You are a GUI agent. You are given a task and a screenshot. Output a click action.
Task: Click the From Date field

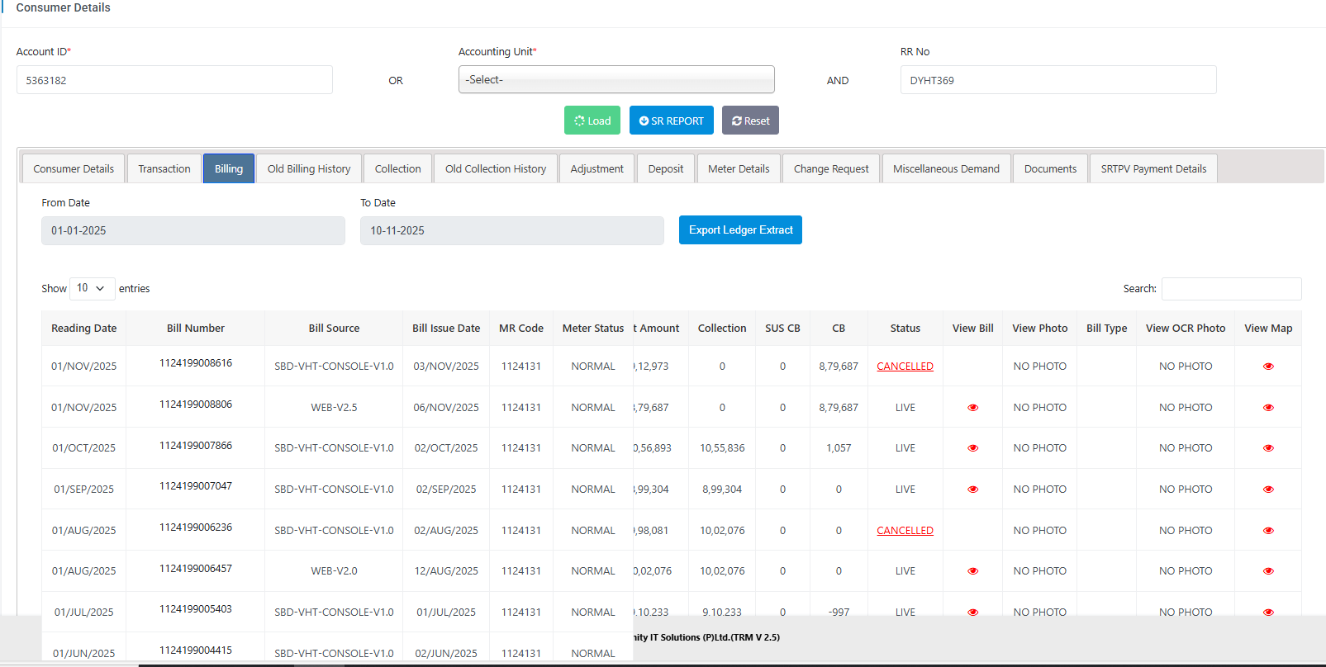click(192, 231)
